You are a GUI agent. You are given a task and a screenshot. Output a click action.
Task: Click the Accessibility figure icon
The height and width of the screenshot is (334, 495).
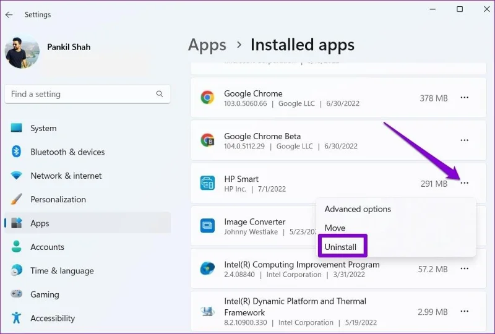point(17,317)
